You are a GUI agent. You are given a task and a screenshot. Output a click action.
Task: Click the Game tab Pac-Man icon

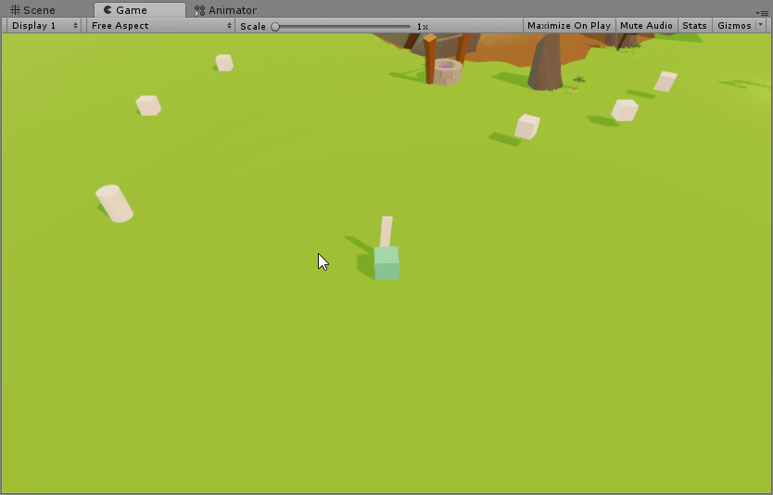pos(108,10)
